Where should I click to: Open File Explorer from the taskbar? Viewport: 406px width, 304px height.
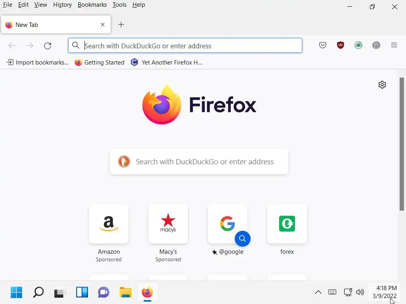tap(126, 293)
